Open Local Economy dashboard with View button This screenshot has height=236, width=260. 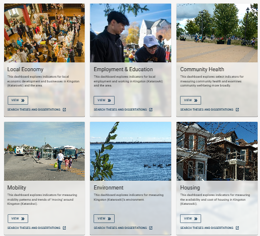[x=18, y=100]
